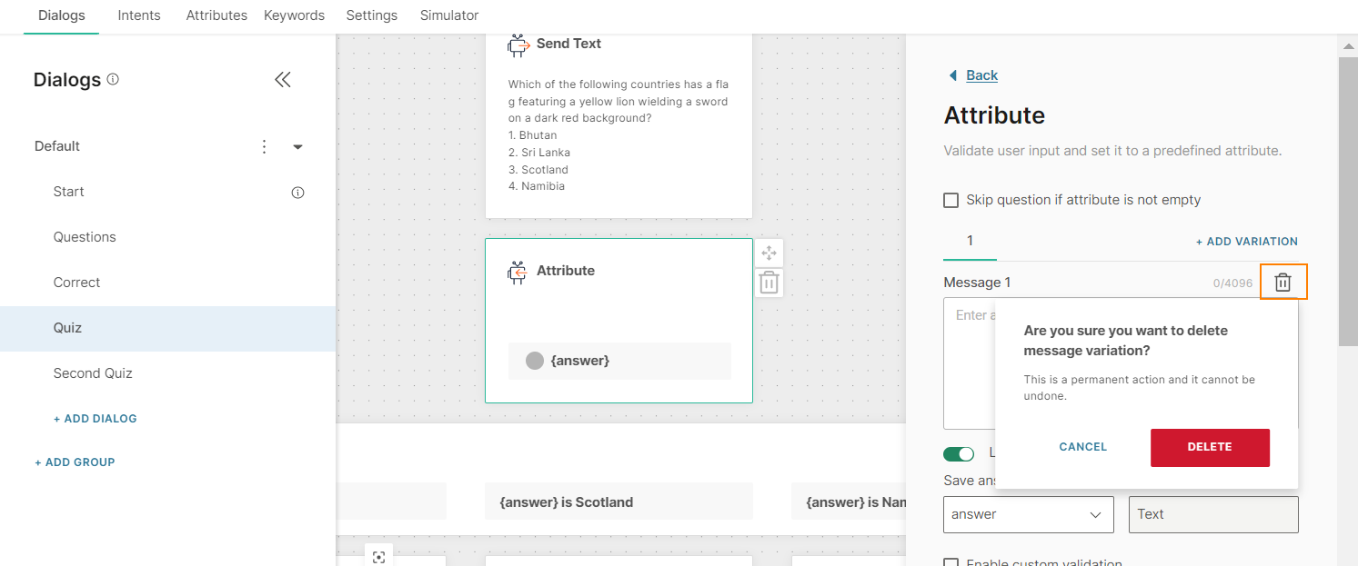The image size is (1358, 566).
Task: Confirm with the red DELETE button
Action: pos(1209,447)
